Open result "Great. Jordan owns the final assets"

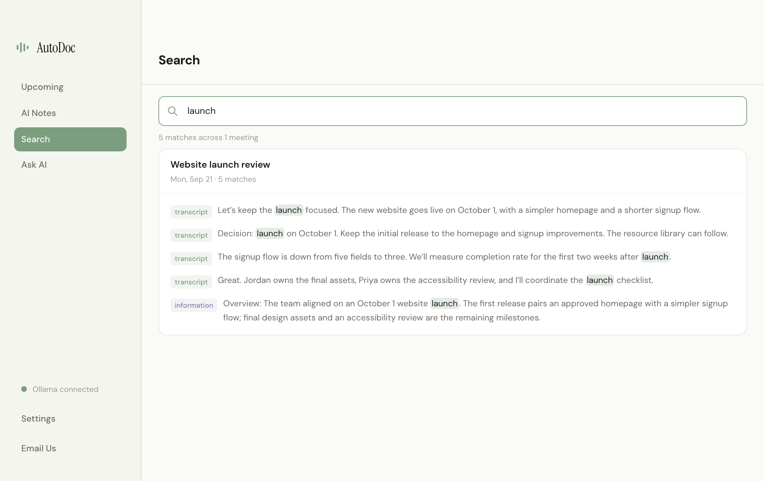[435, 280]
